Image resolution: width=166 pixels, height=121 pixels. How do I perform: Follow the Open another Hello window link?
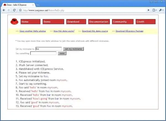coord(33,31)
